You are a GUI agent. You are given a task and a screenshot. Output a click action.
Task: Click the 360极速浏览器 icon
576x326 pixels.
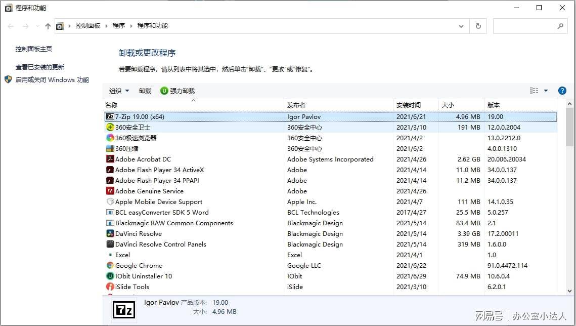pyautogui.click(x=110, y=138)
